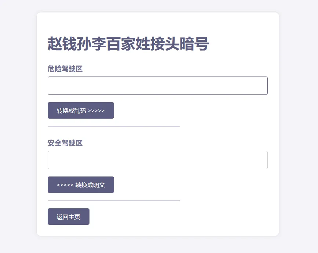318x253 pixels.
Task: Click the divider line under 转换成明文
Action: [114, 200]
